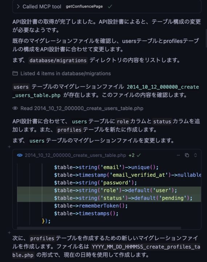
Task: Open the folder icon beside Listed 4 items
Action: click(15, 74)
